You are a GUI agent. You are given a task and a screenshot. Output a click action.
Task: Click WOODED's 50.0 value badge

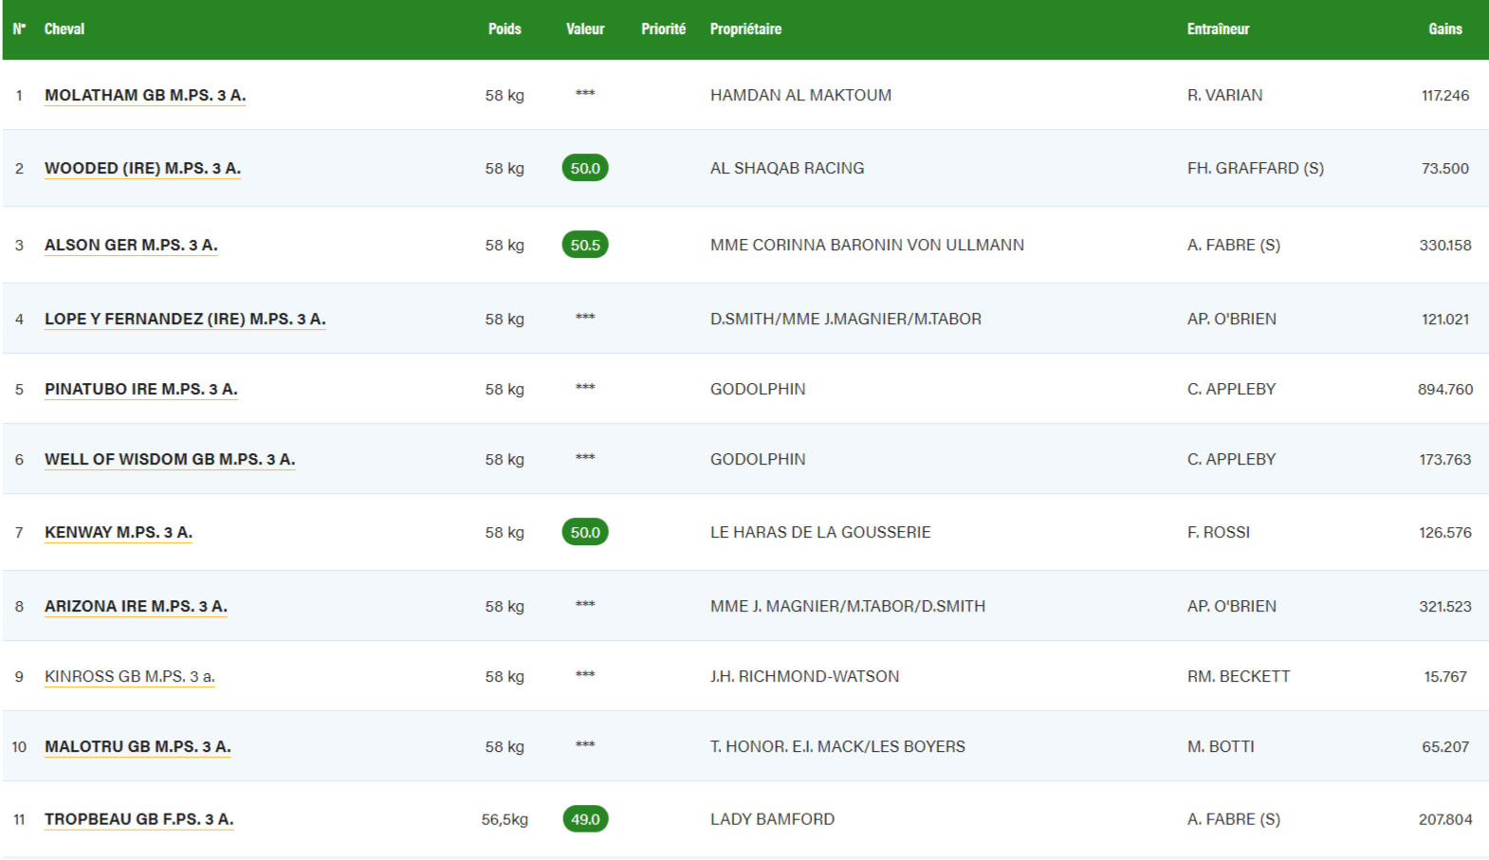pos(585,168)
